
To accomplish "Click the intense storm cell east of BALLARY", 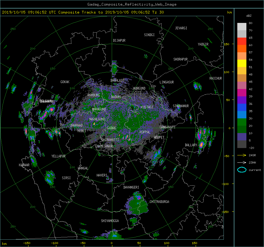I will (202, 144).
